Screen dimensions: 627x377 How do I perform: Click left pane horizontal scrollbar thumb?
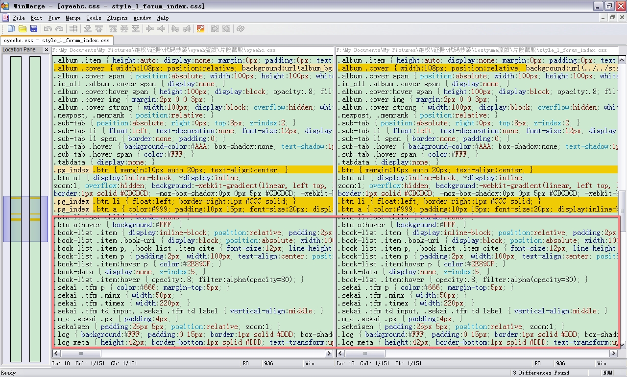pos(81,353)
